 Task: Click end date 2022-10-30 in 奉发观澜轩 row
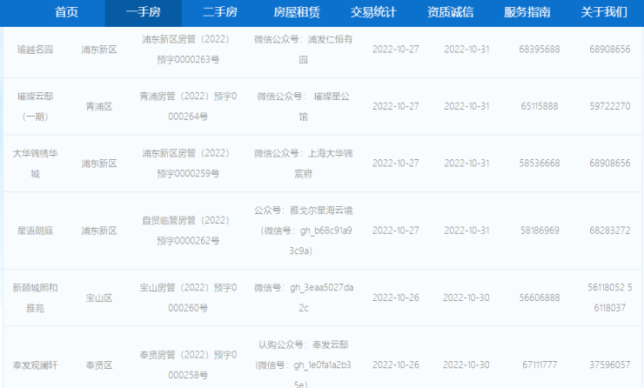pos(466,365)
